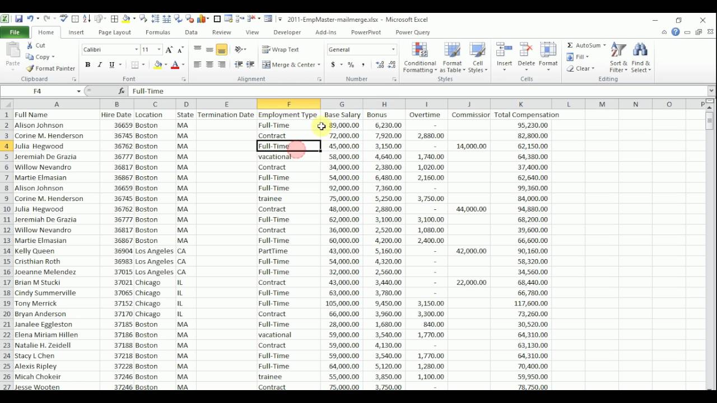This screenshot has height=403, width=717.
Task: Align text to the left
Action: coord(197,65)
